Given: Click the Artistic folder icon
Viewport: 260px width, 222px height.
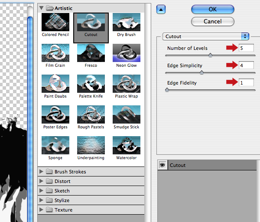Looking at the screenshot, I should tap(49, 8).
